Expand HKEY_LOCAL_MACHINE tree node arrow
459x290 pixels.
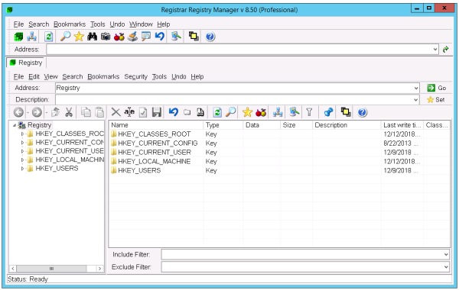[22, 159]
